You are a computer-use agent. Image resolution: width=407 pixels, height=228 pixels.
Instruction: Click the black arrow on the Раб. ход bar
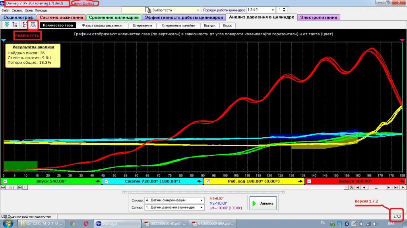click(300, 181)
